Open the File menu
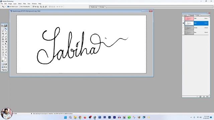214x120 pixels. pyautogui.click(x=2, y=4)
